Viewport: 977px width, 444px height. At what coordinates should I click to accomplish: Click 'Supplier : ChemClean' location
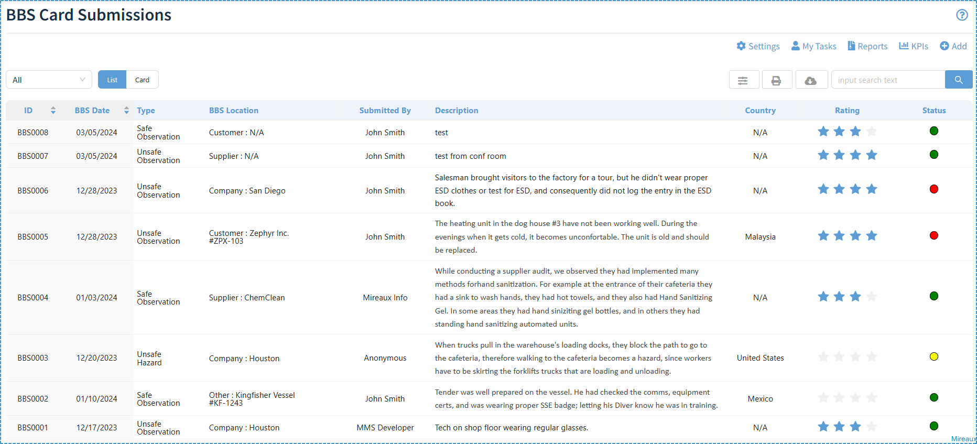247,298
